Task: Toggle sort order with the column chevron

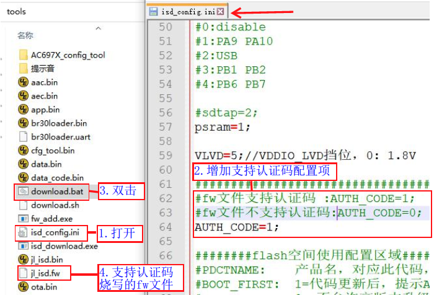Action: coord(98,29)
